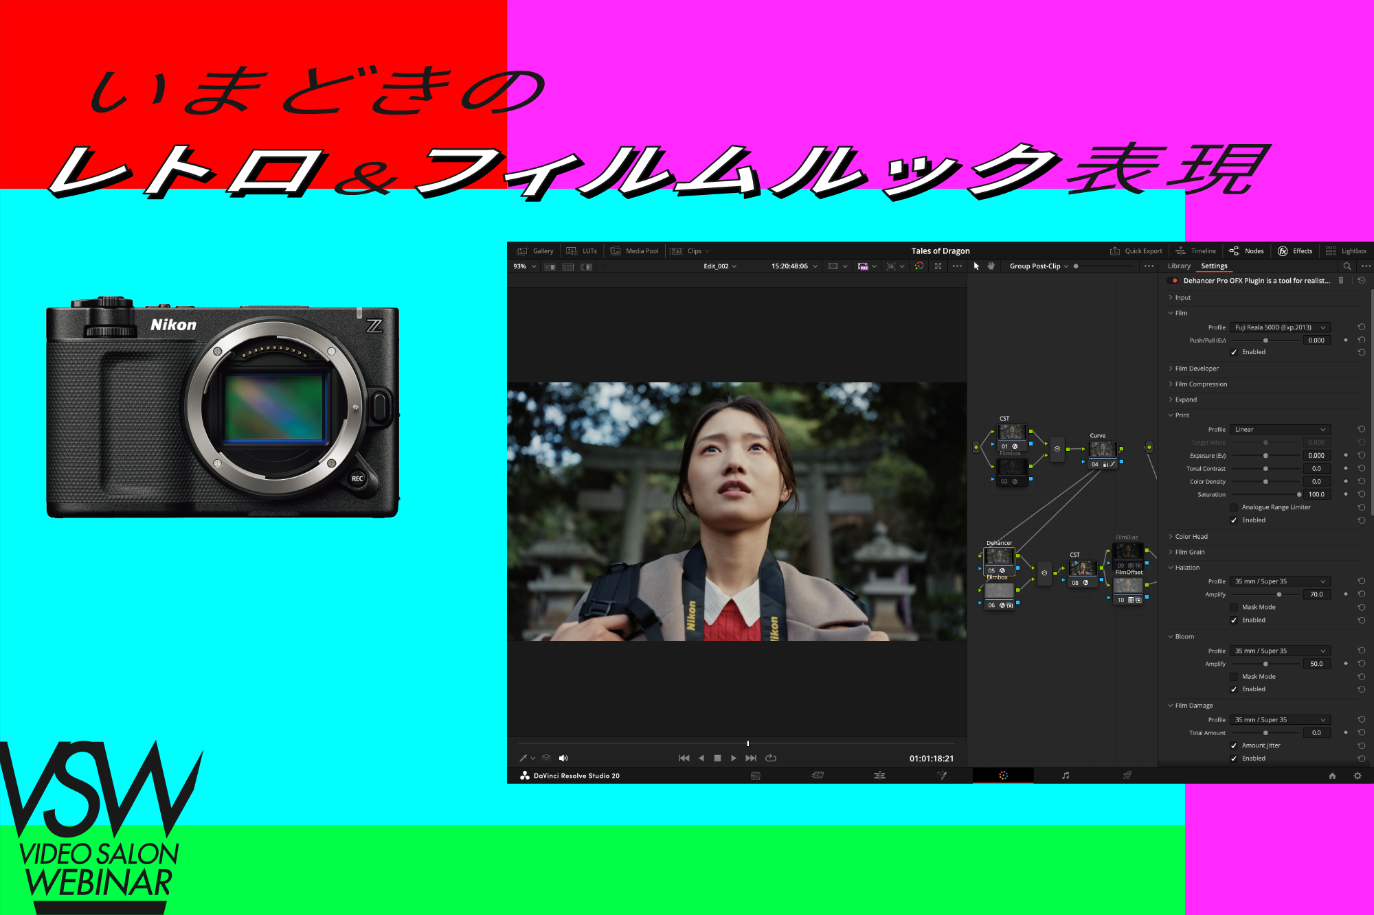Image resolution: width=1374 pixels, height=915 pixels.
Task: Uncheck Enabled under the Film section
Action: pos(1235,351)
